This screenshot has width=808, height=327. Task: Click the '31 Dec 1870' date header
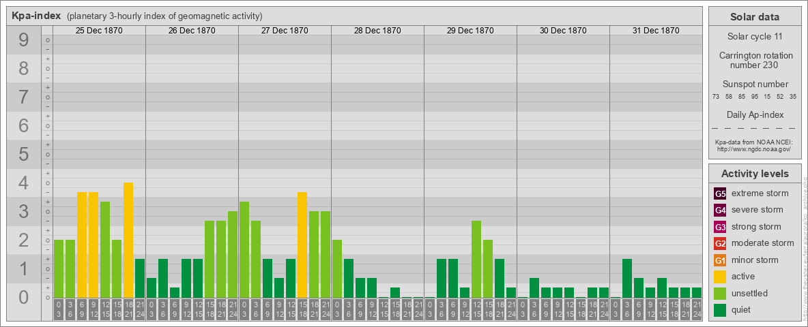(x=655, y=31)
